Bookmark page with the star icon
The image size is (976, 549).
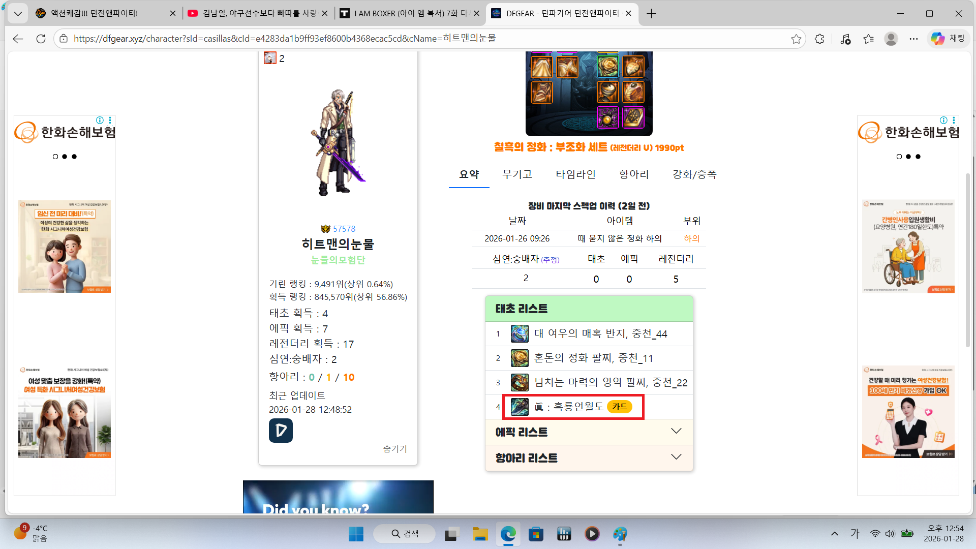(x=796, y=39)
